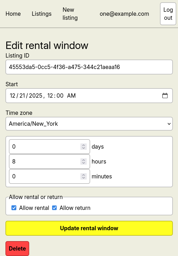The width and height of the screenshot is (178, 256).
Task: Toggle Allow rental off then verify state
Action: [x=14, y=208]
